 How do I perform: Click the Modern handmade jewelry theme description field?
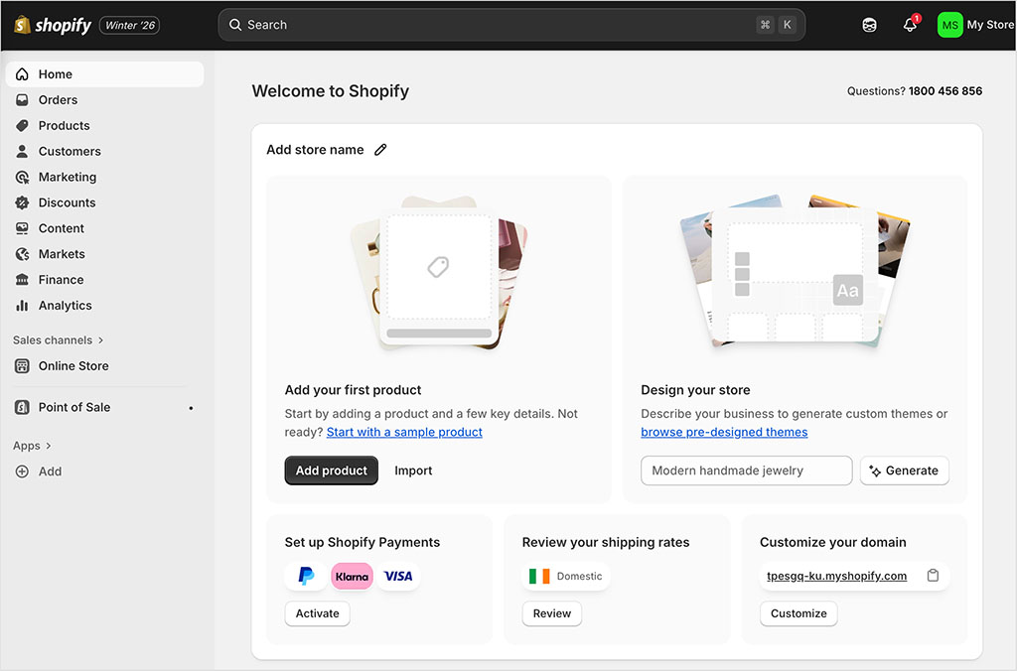pos(746,470)
